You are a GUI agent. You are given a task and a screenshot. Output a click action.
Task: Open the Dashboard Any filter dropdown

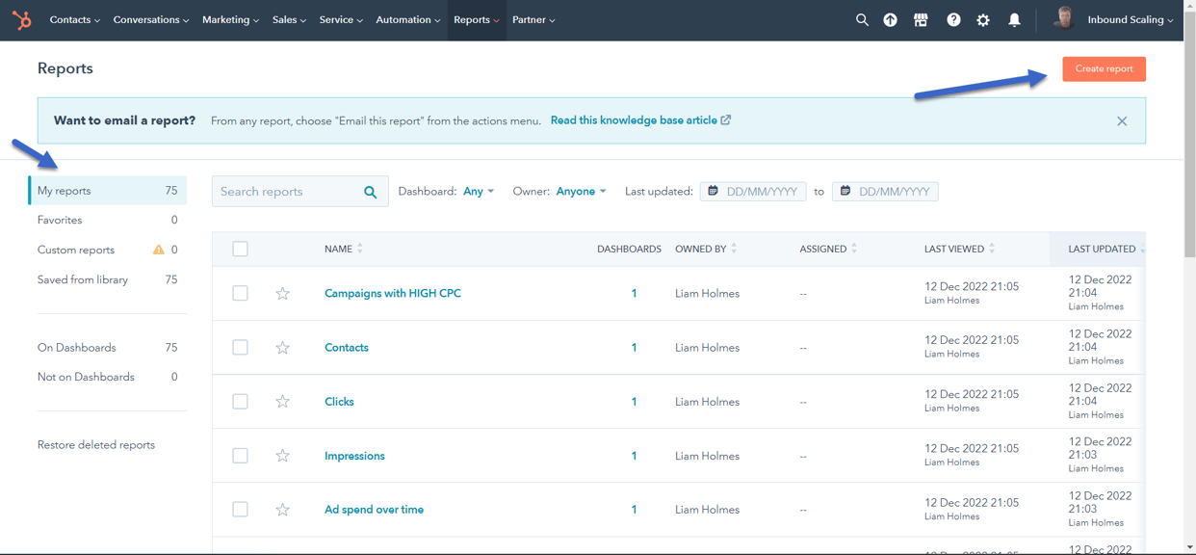479,192
